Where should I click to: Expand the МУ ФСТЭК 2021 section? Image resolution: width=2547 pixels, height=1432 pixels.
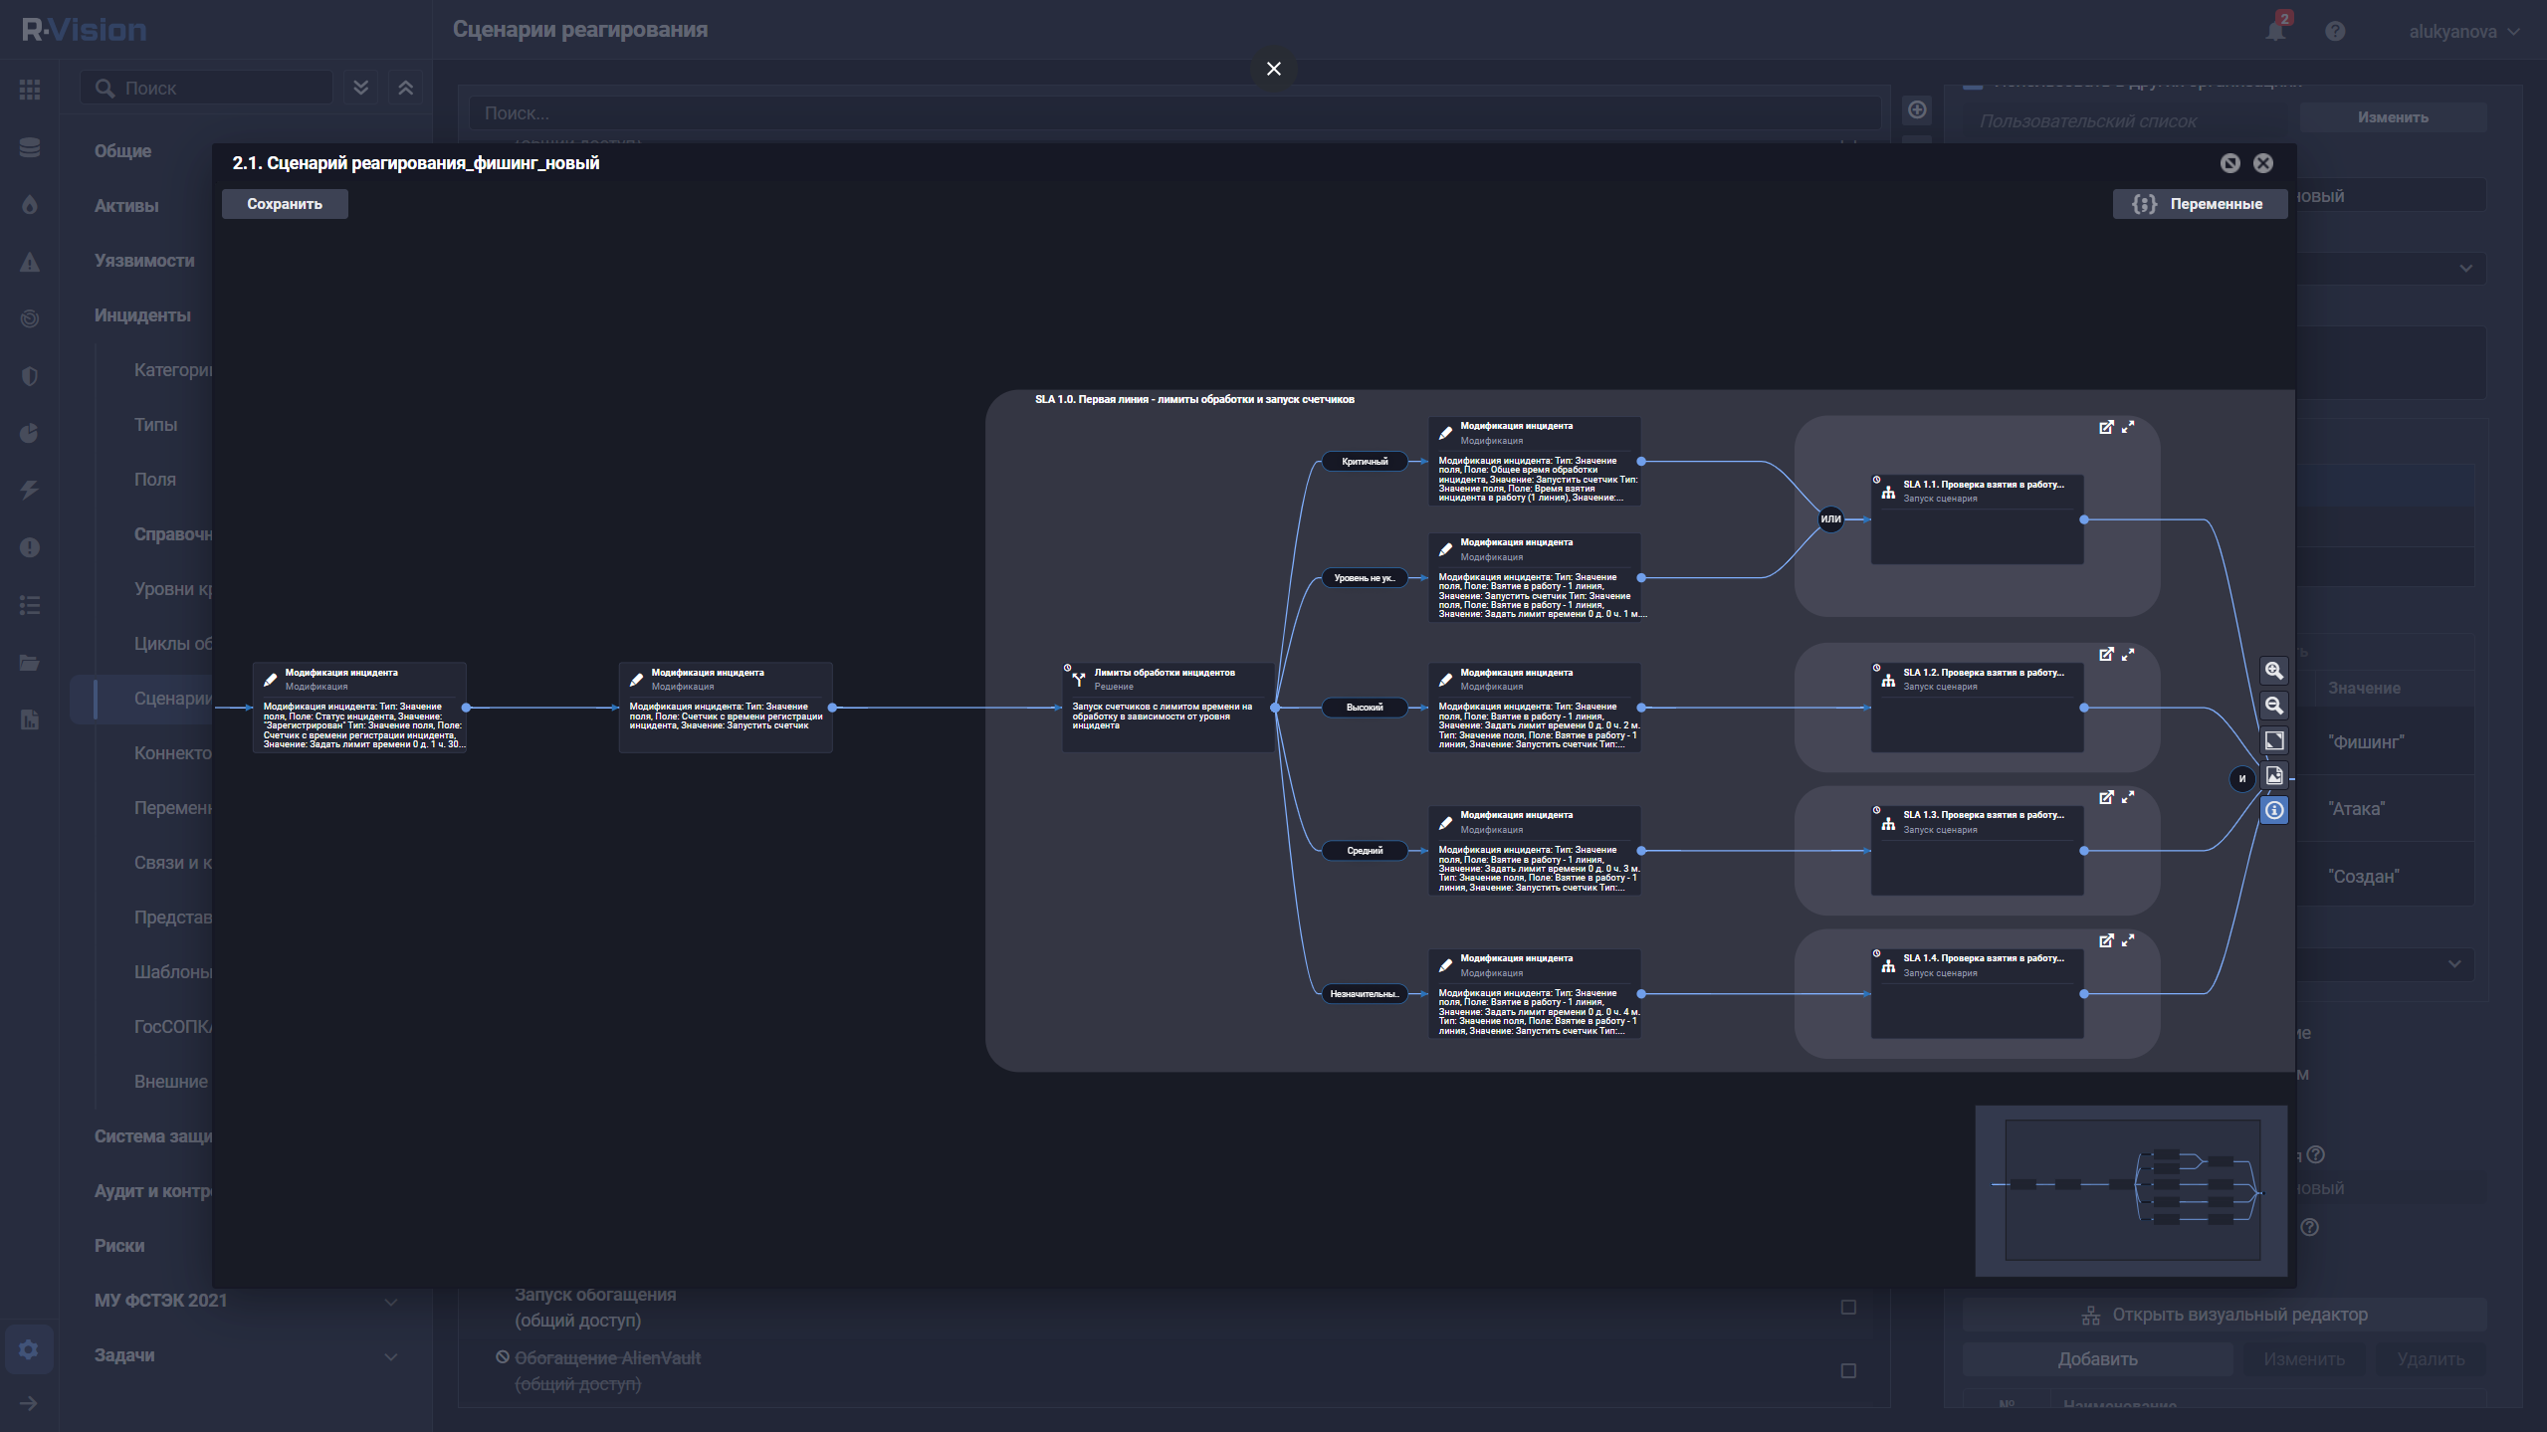pyautogui.click(x=391, y=1301)
